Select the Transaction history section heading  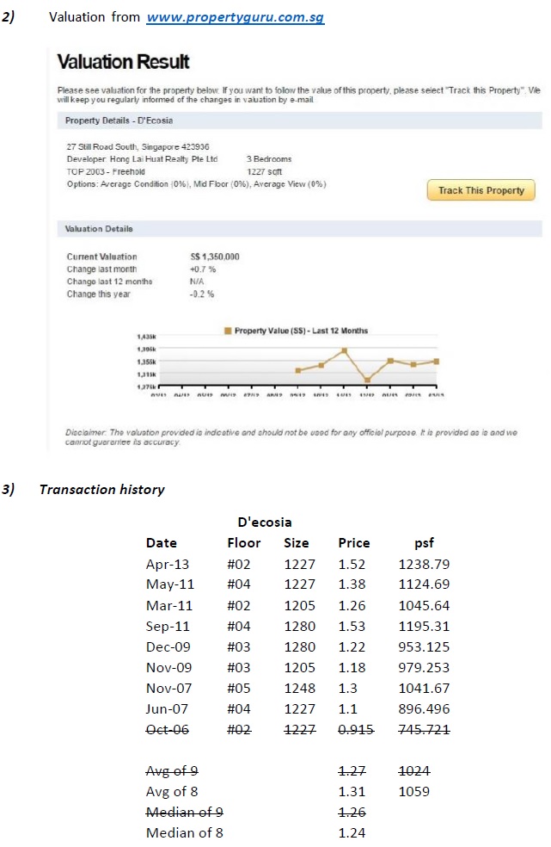pyautogui.click(x=101, y=490)
